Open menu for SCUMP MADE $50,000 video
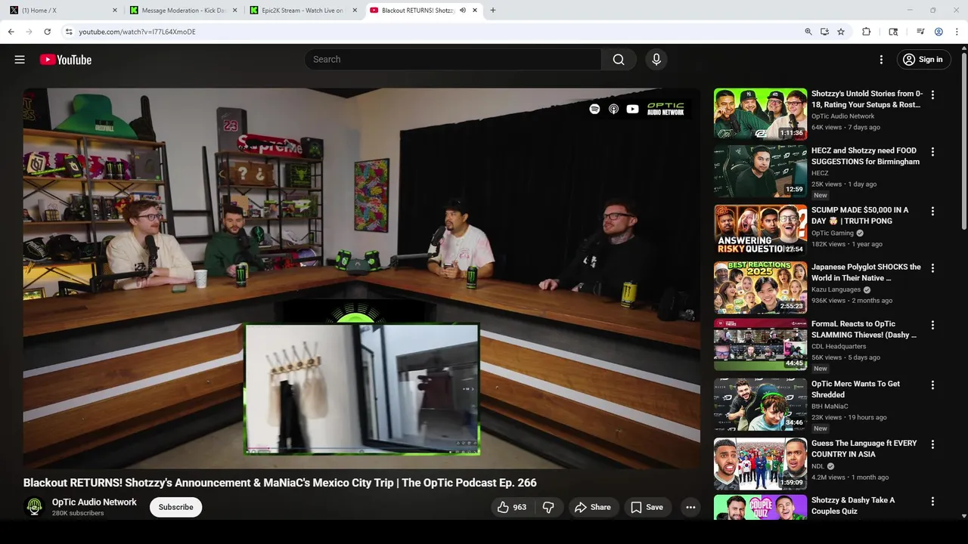The width and height of the screenshot is (968, 544). click(932, 212)
